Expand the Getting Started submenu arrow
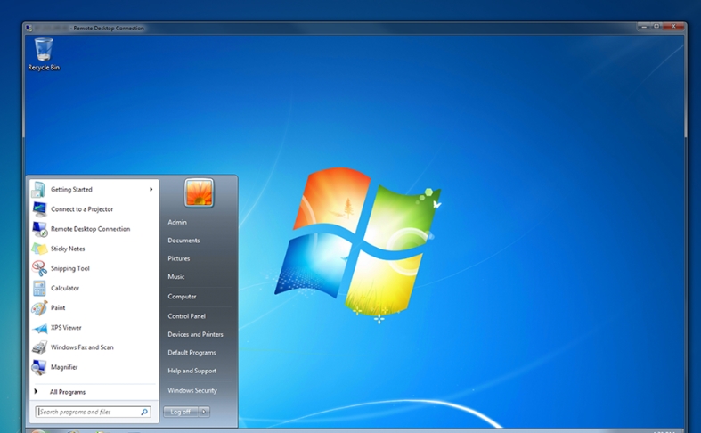This screenshot has width=701, height=433. (x=151, y=190)
